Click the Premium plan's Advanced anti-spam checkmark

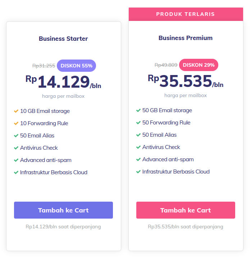point(138,159)
